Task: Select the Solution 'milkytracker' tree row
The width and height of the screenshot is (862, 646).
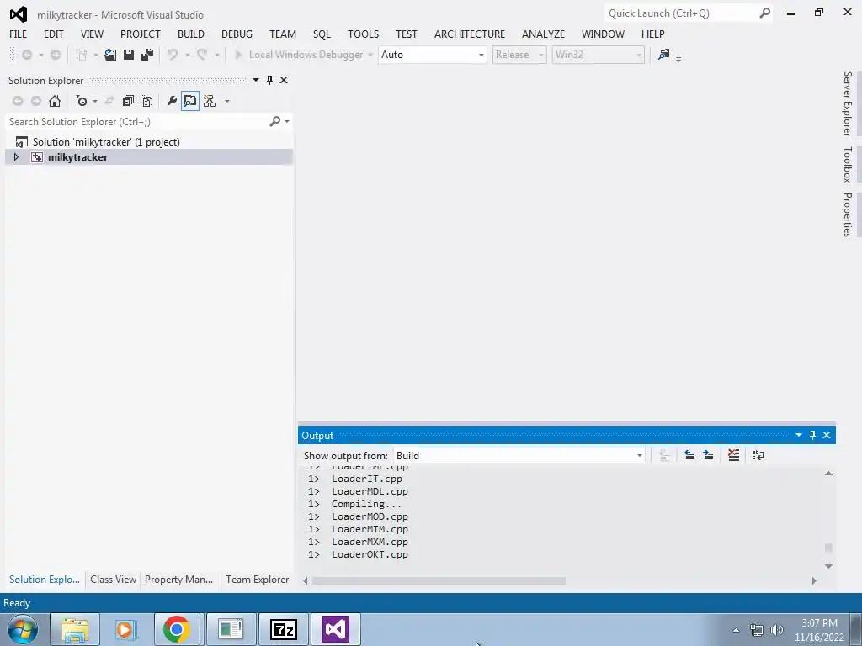Action: [x=148, y=141]
